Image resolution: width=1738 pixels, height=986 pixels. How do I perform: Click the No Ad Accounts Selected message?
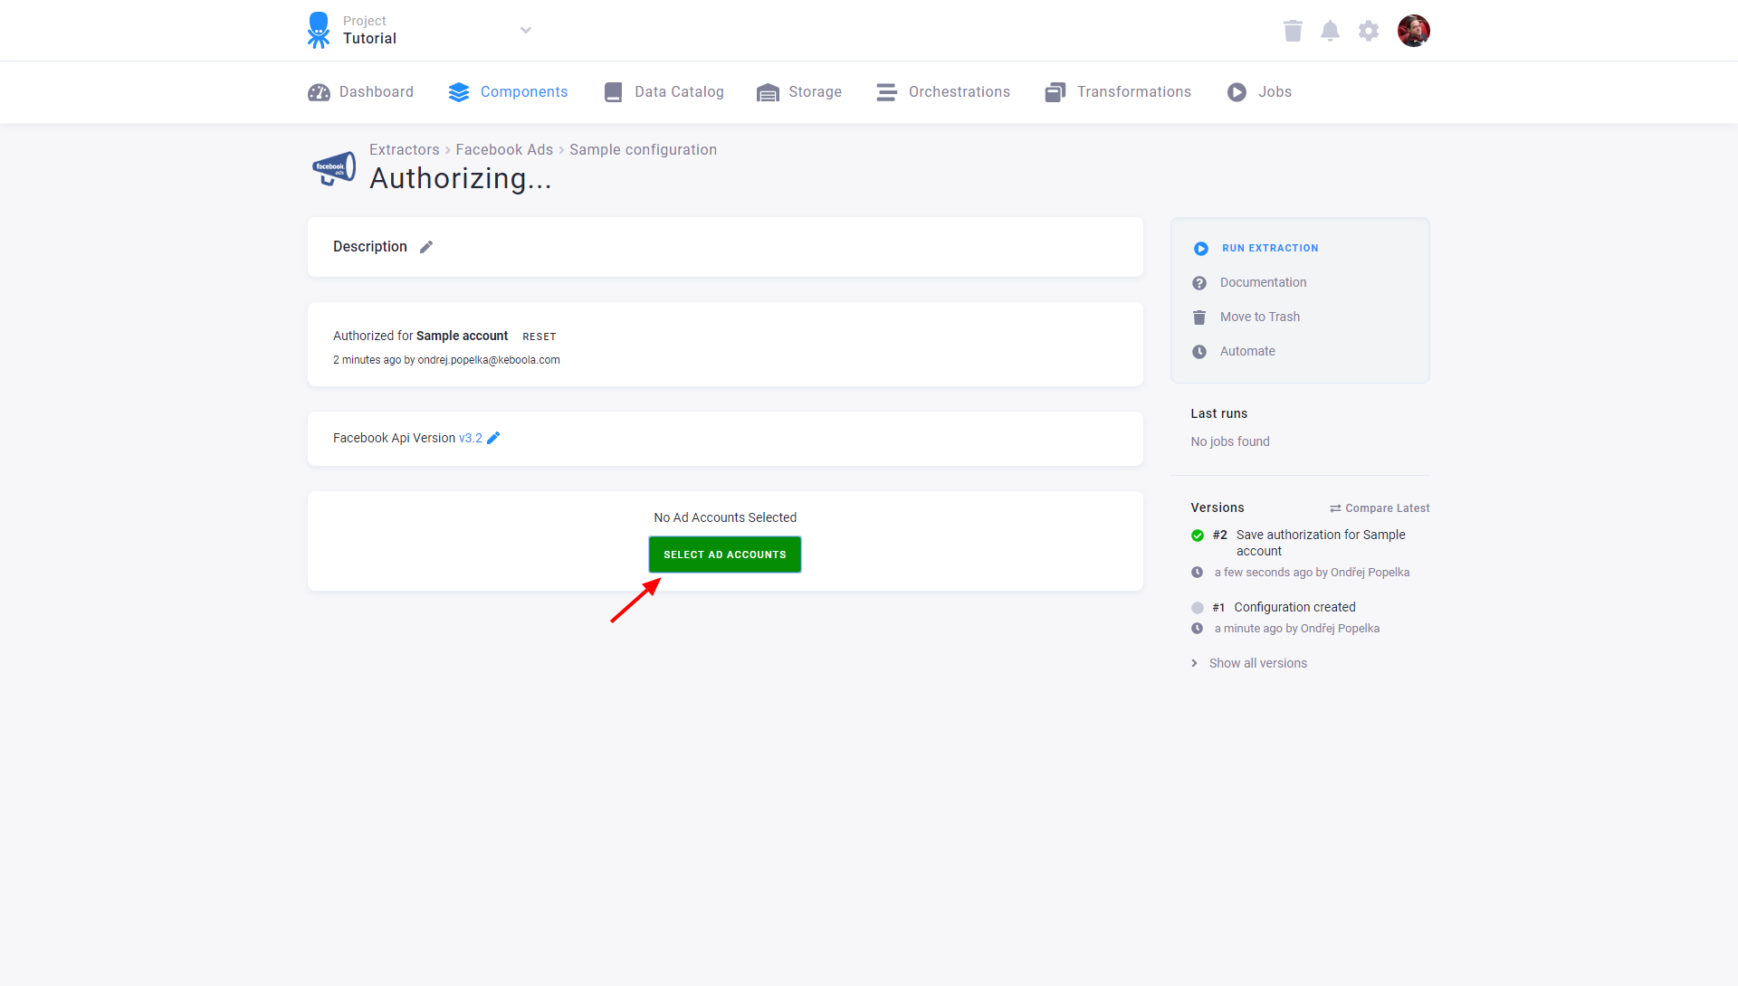click(x=725, y=517)
